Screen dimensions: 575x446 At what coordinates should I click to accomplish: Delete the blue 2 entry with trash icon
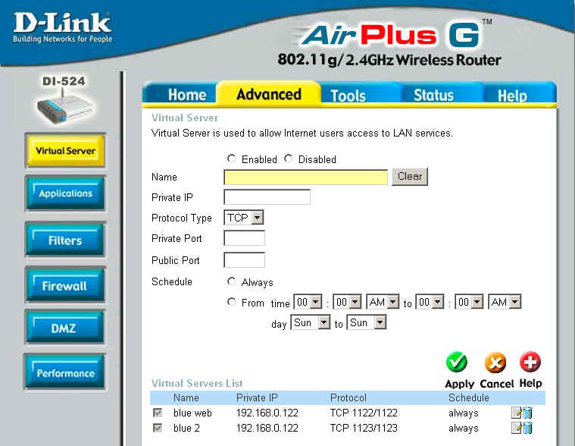[x=527, y=428]
